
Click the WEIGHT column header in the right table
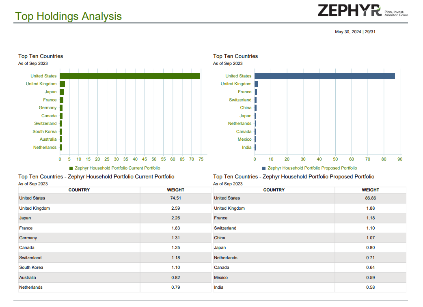(x=370, y=190)
